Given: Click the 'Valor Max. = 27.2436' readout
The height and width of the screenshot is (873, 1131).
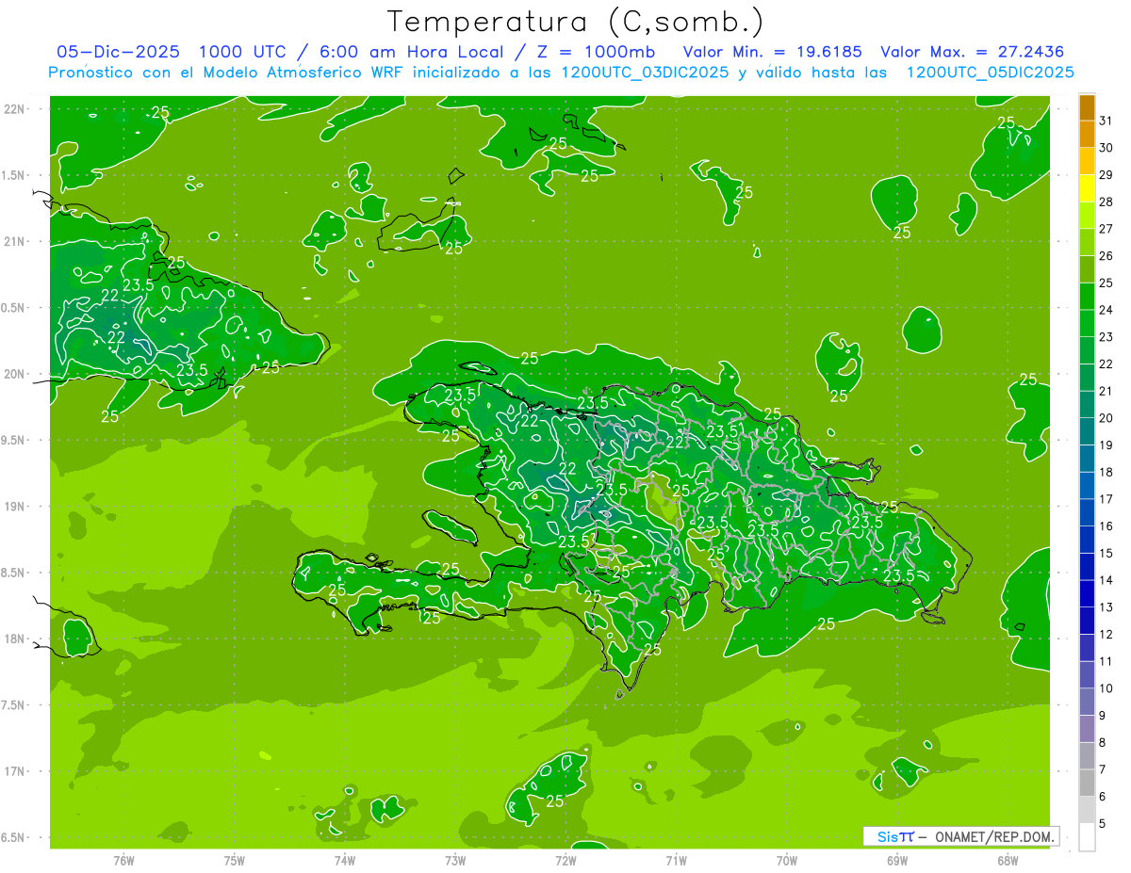Looking at the screenshot, I should [973, 52].
